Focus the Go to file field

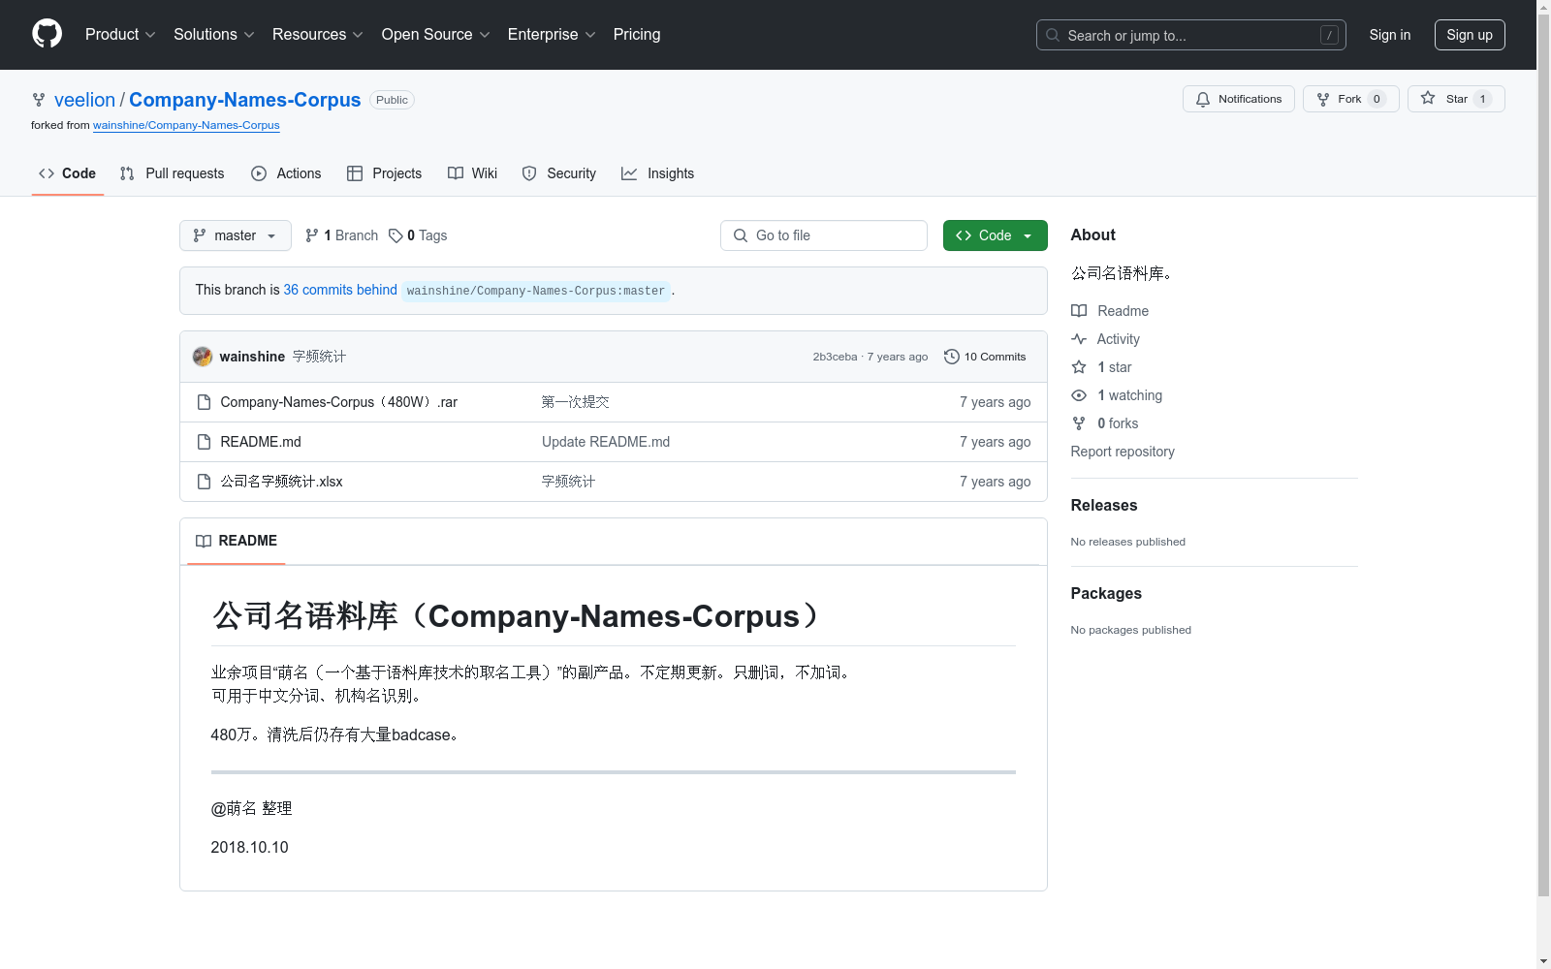click(824, 235)
